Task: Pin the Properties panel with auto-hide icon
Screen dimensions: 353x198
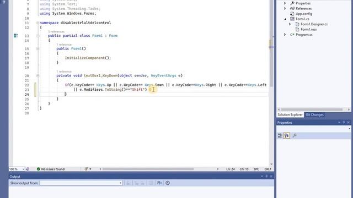Action: tap(344, 122)
